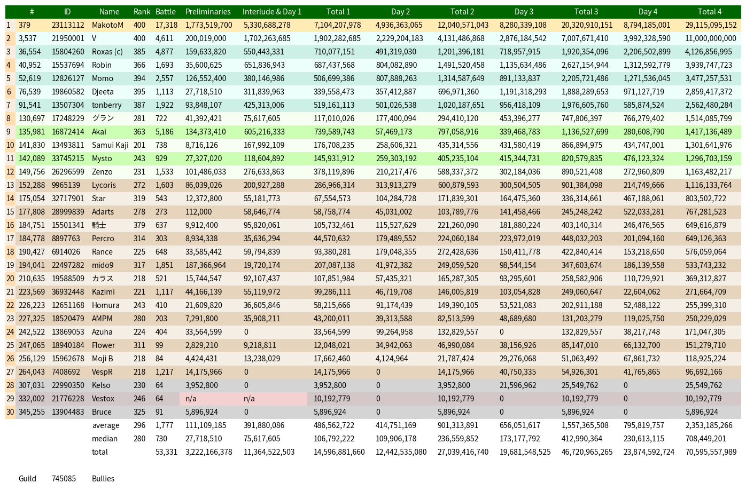Screen dimensions: 746x491
Task: Click the name cell 'VespR'
Action: click(x=102, y=372)
